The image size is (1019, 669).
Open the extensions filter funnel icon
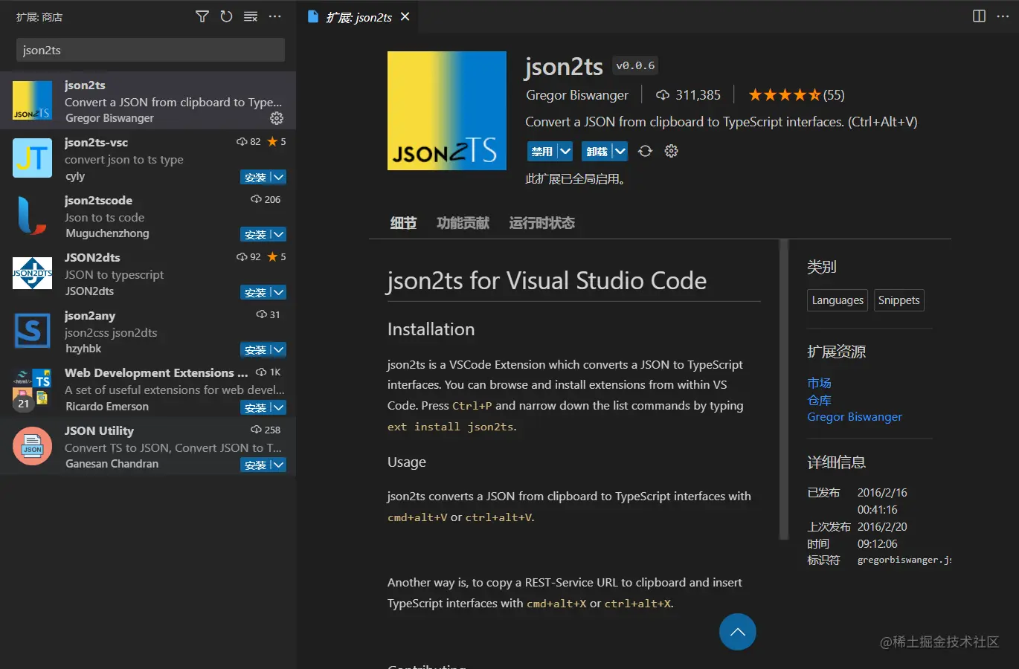click(202, 16)
